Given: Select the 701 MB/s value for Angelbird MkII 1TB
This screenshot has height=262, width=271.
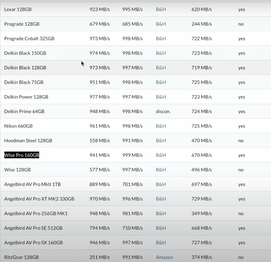Looking at the screenshot, I should point(132,184).
